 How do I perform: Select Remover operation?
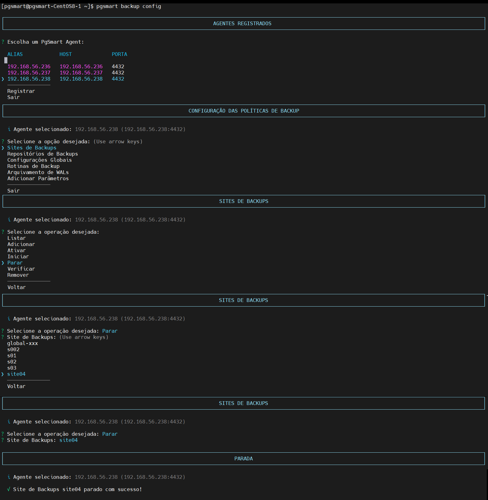point(18,275)
